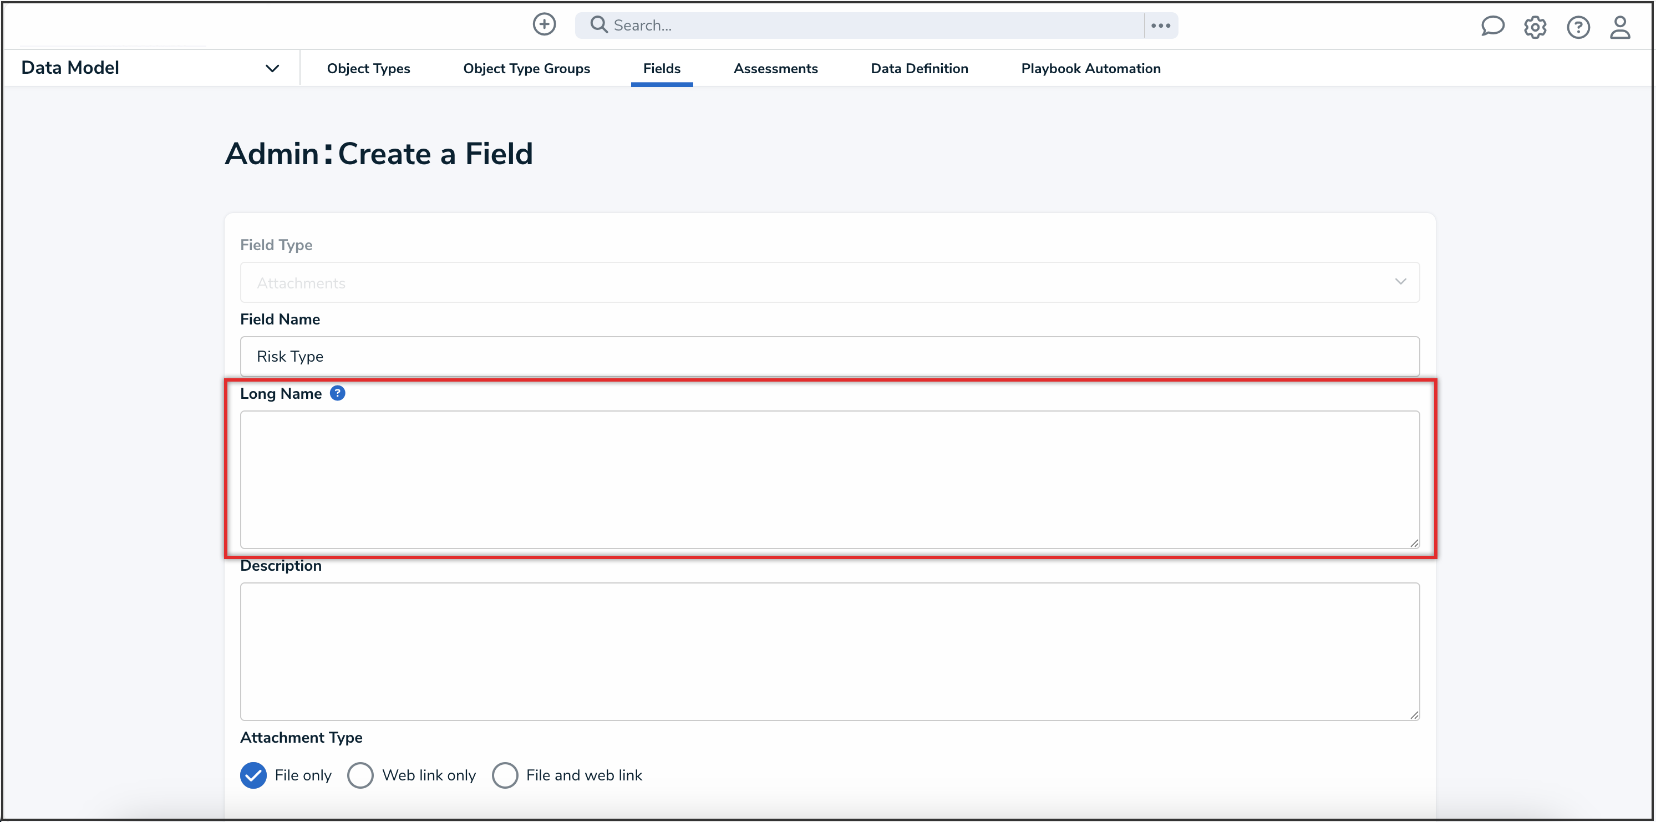Click the Field Type dropdown chevron
Screen dimensions: 1656x822
pyautogui.click(x=1400, y=282)
